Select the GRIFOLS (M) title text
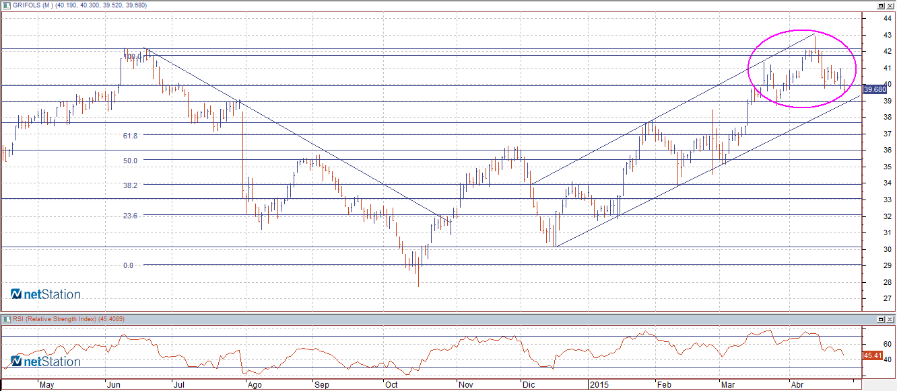Image resolution: width=897 pixels, height=391 pixels. (x=32, y=5)
